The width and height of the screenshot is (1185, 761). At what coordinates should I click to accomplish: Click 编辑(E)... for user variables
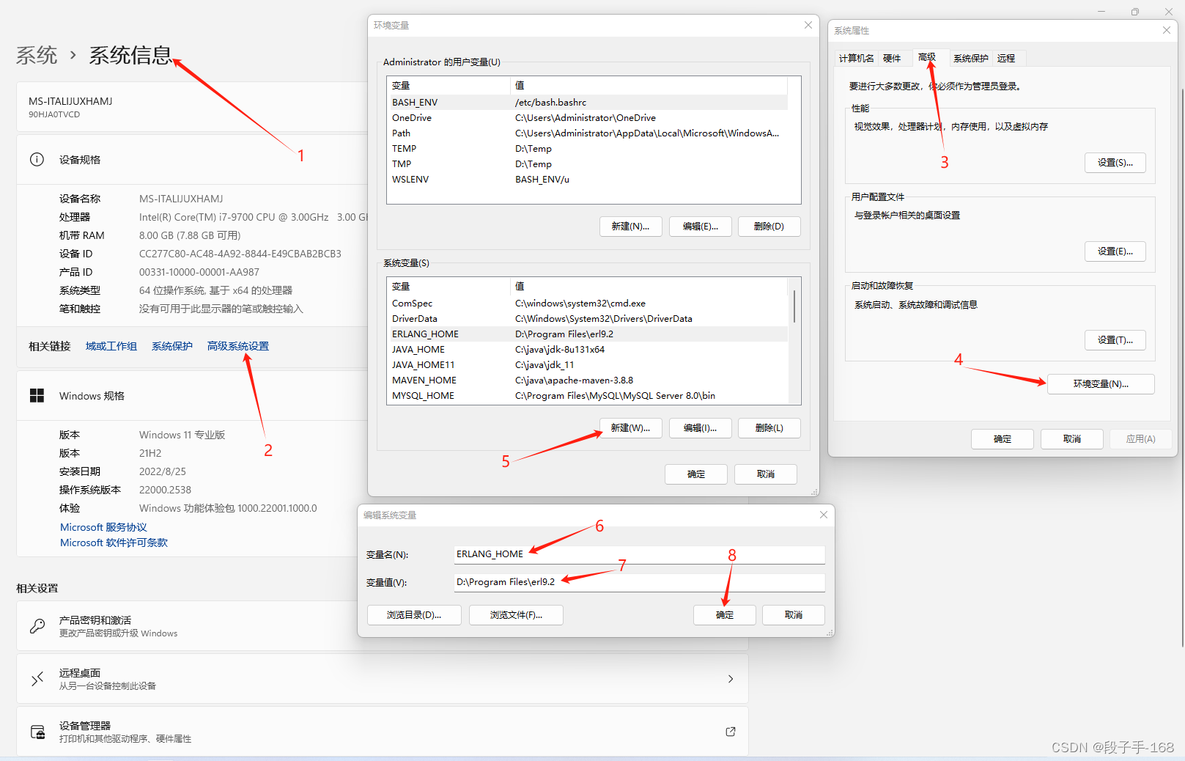tap(700, 227)
